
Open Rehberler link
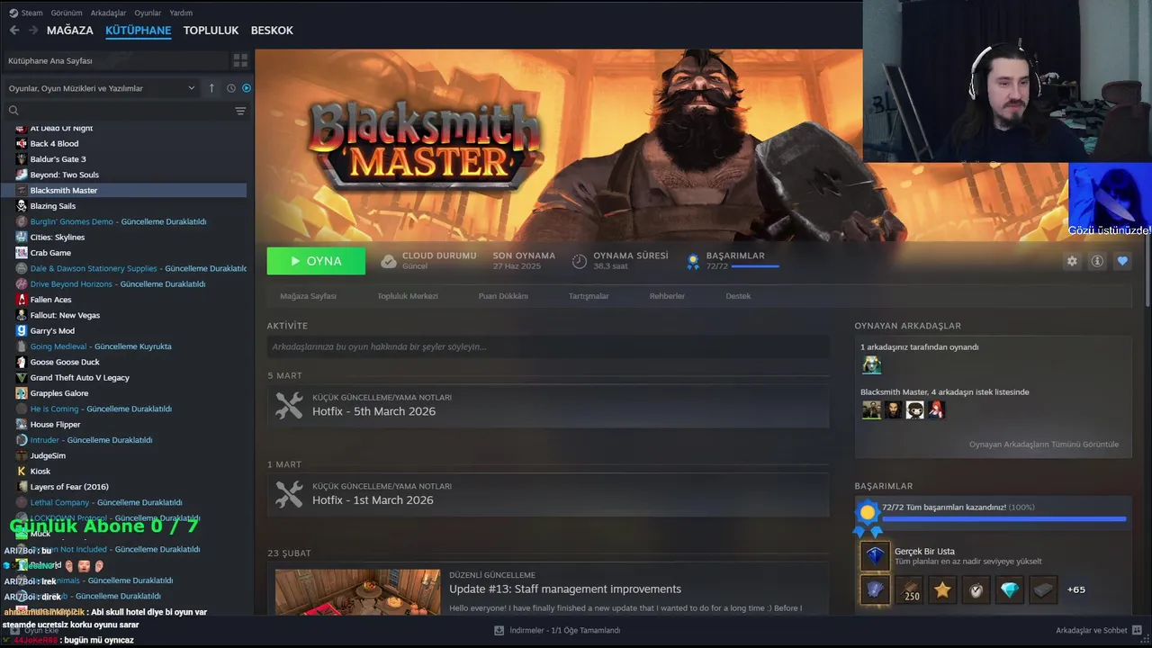pos(667,296)
